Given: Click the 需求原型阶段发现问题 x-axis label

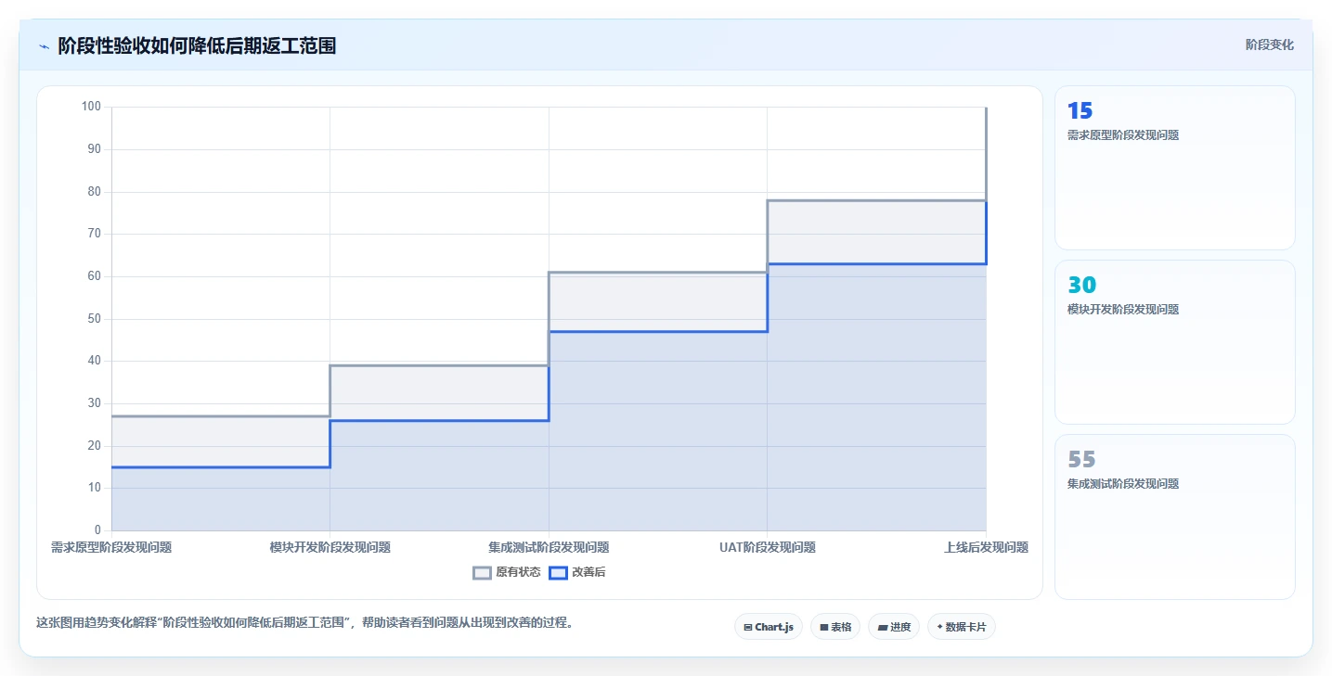Looking at the screenshot, I should (x=111, y=548).
